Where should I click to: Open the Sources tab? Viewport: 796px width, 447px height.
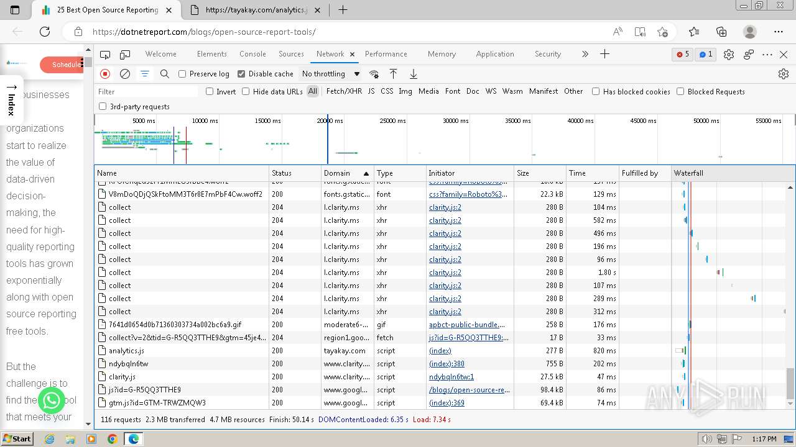[x=291, y=55]
